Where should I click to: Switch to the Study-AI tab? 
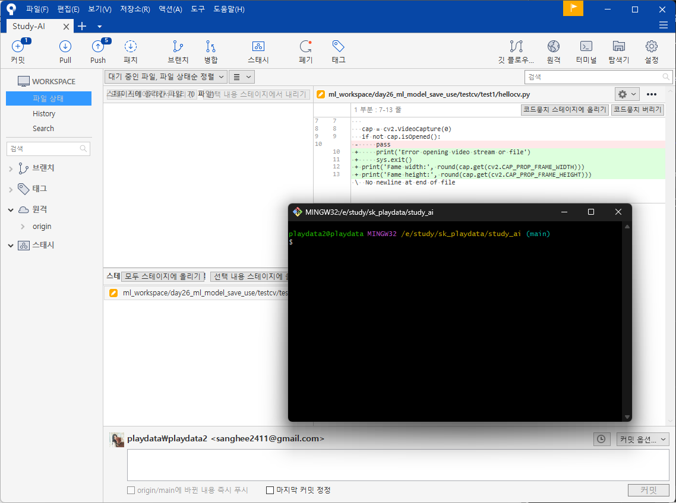(29, 26)
